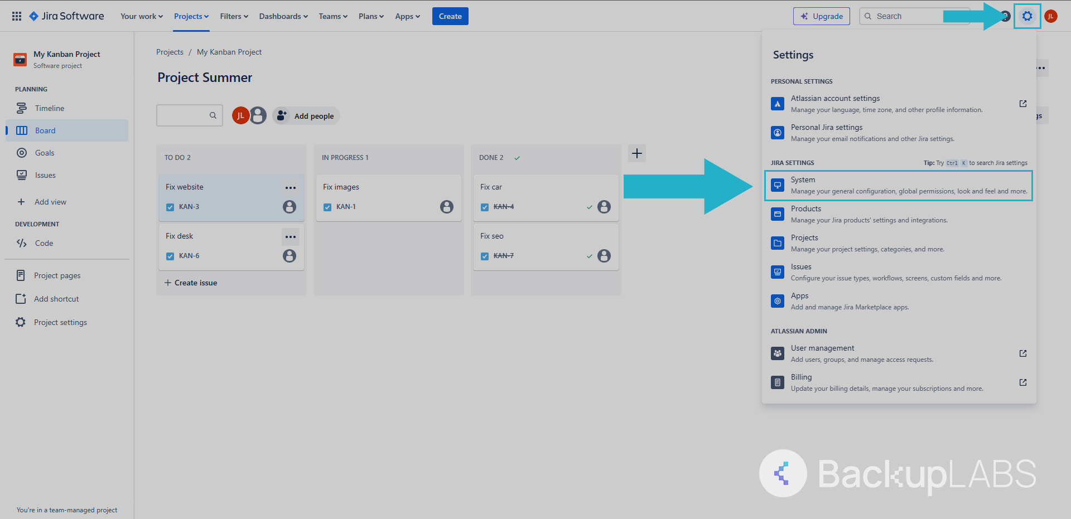Click the KAN-3 issue type checkbox
Viewport: 1071px width, 519px height.
[170, 207]
